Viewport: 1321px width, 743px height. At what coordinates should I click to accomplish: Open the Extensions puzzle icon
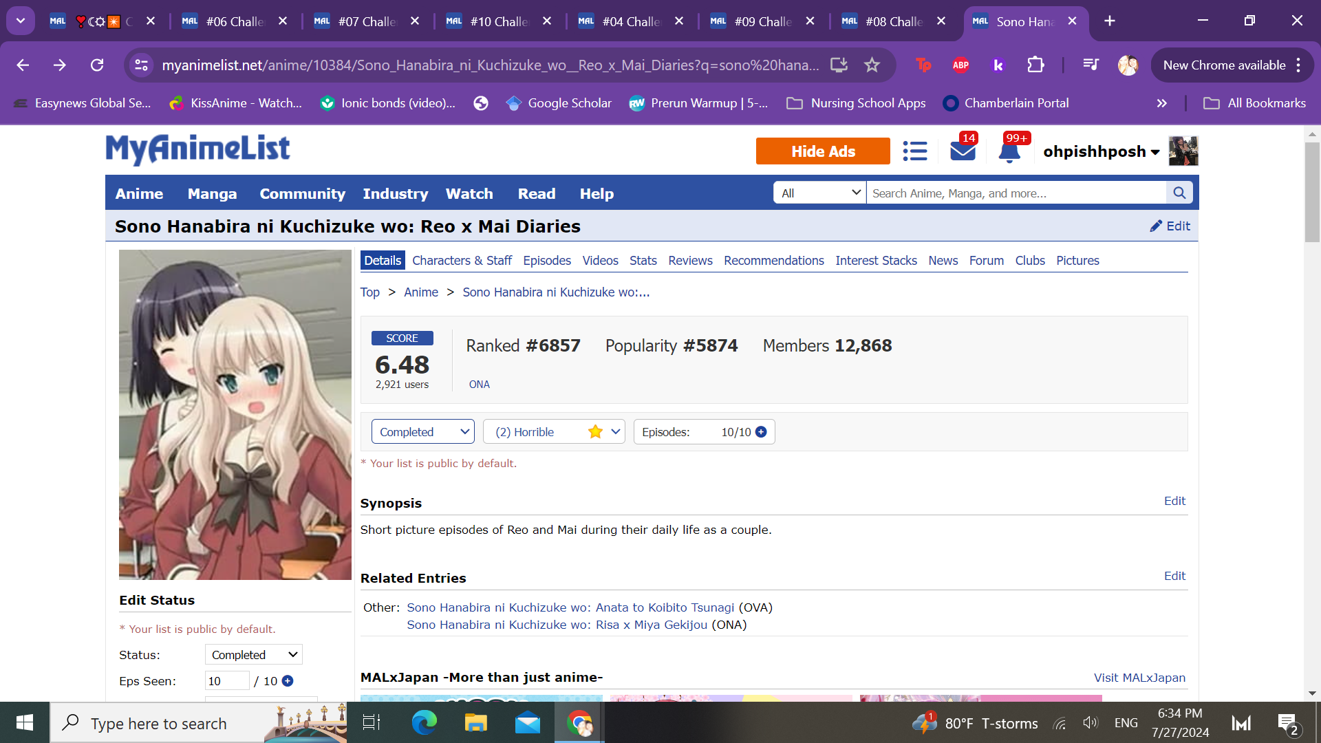pos(1035,65)
